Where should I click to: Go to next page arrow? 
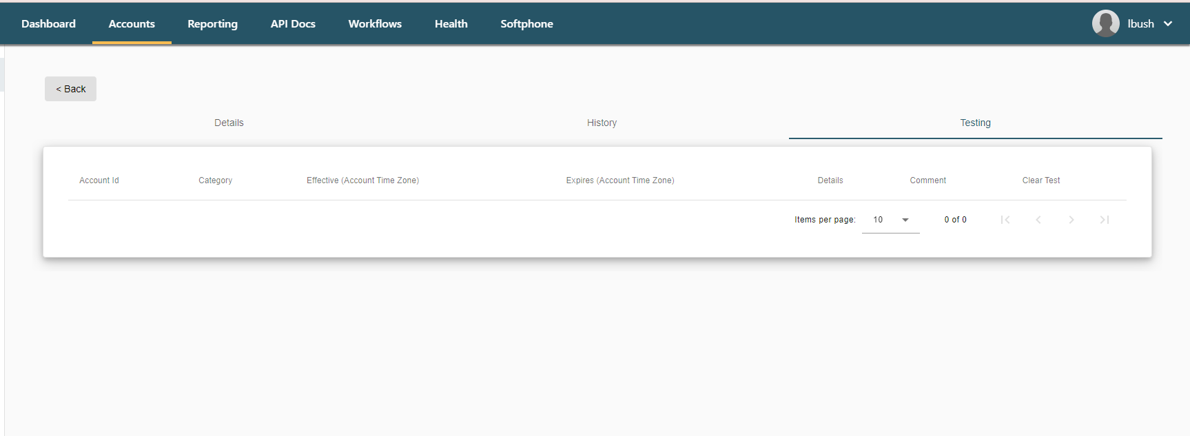click(x=1071, y=220)
